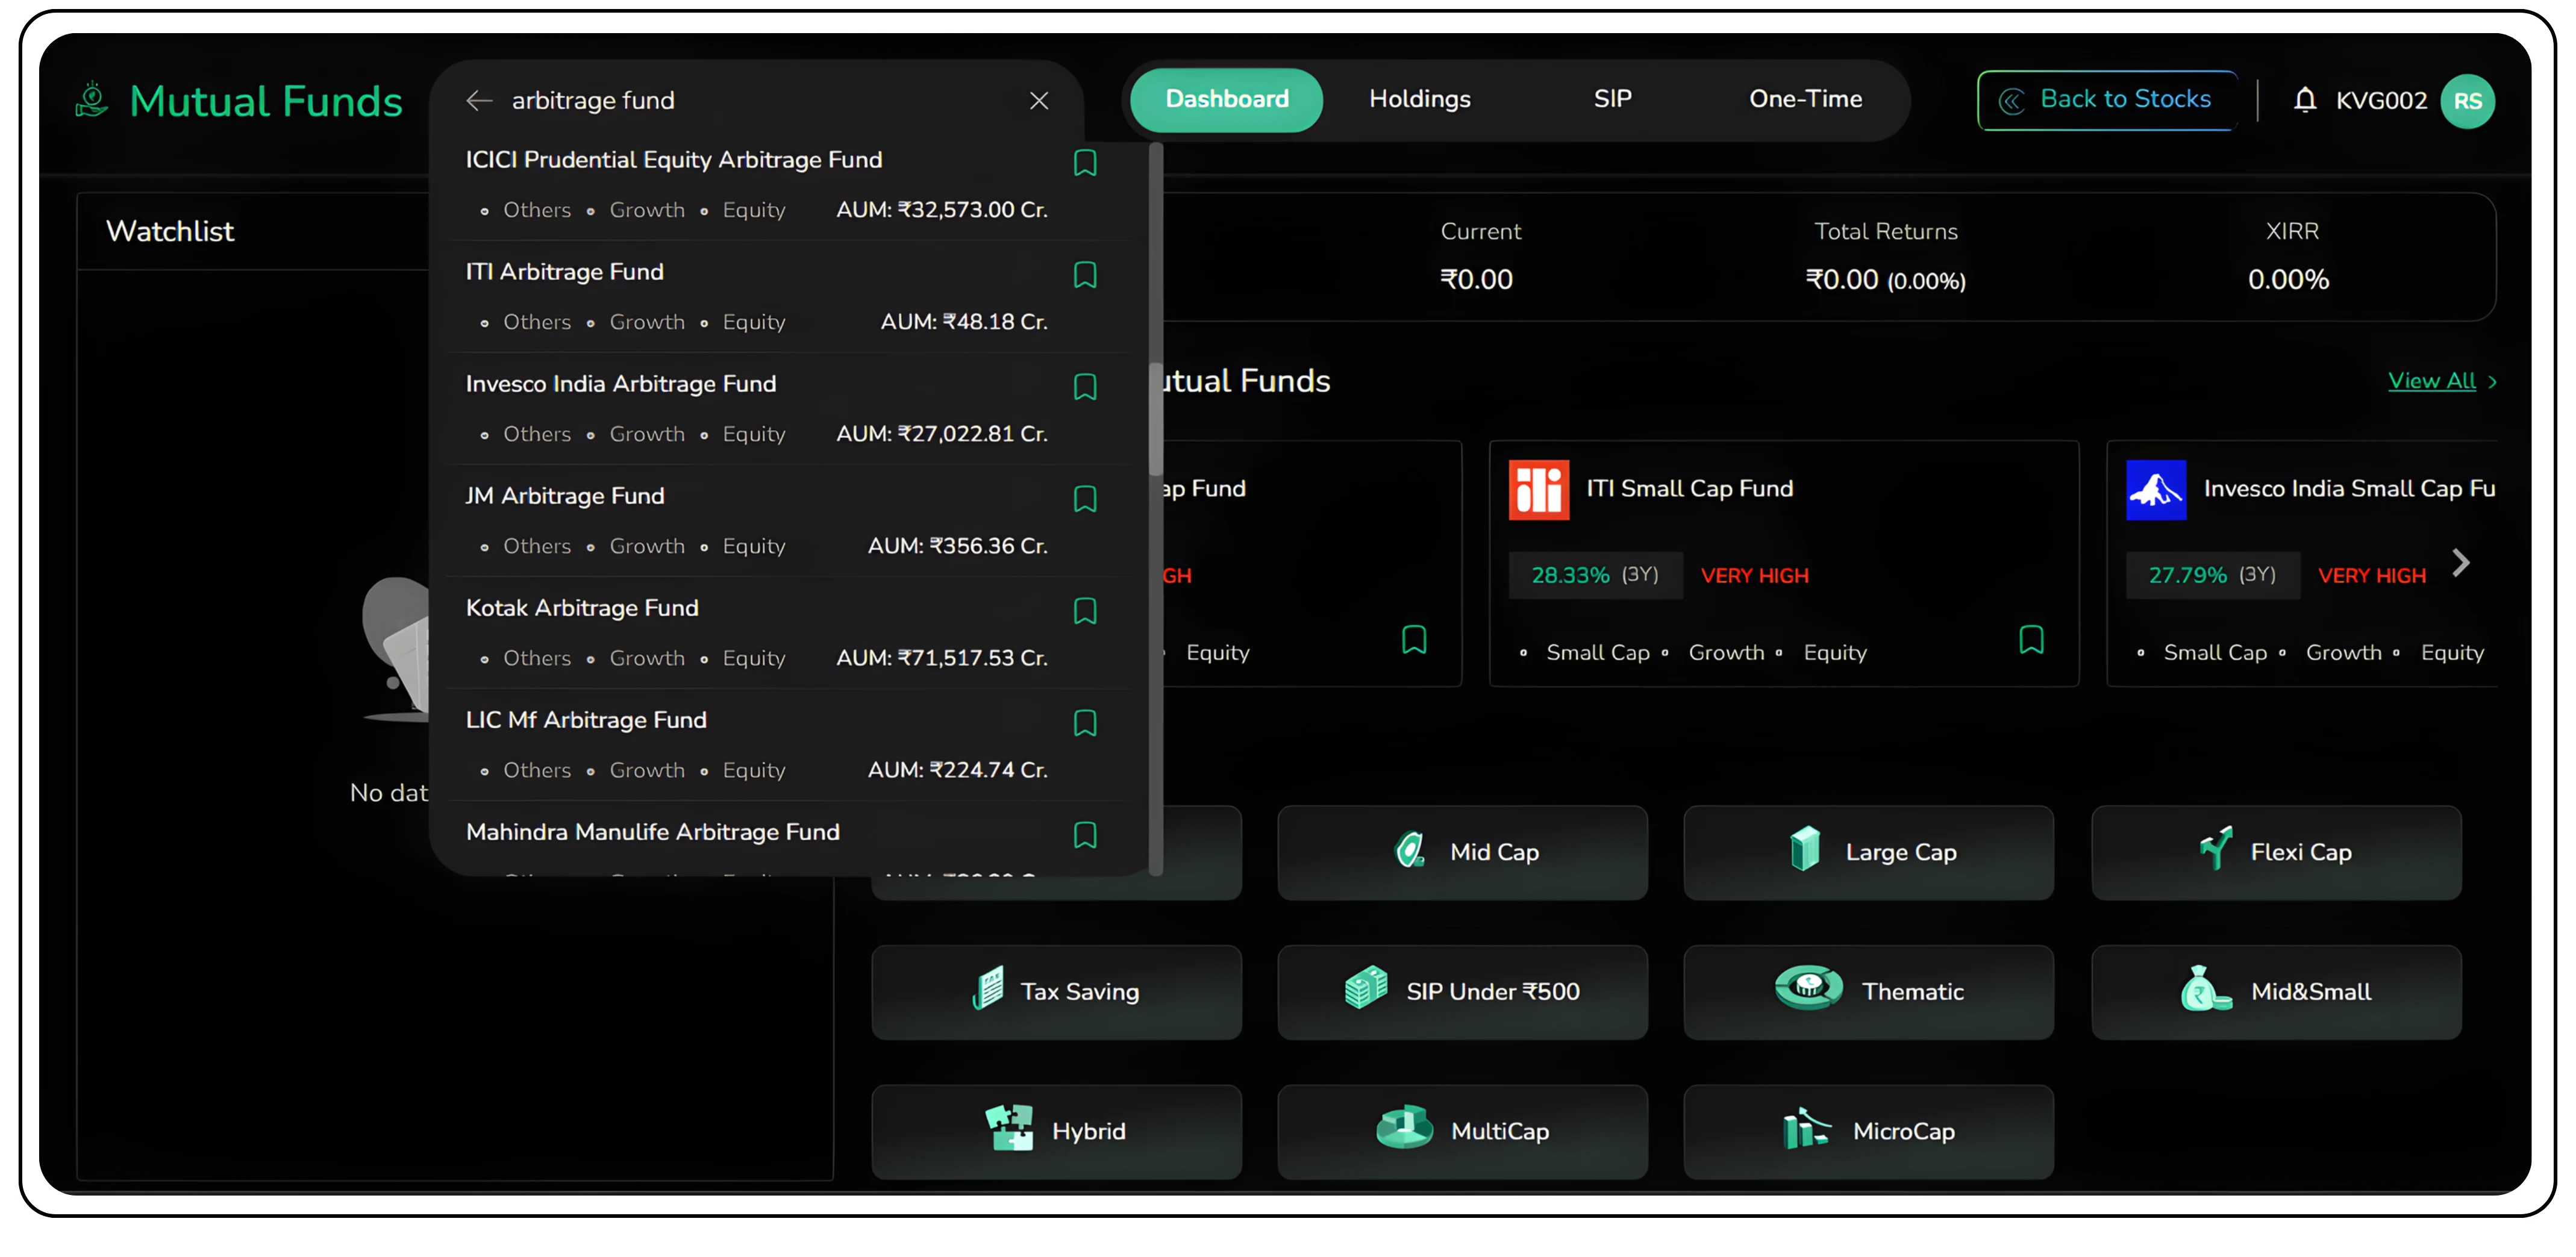This screenshot has height=1257, width=2576.
Task: Show next fund cards with right chevron
Action: [x=2461, y=564]
